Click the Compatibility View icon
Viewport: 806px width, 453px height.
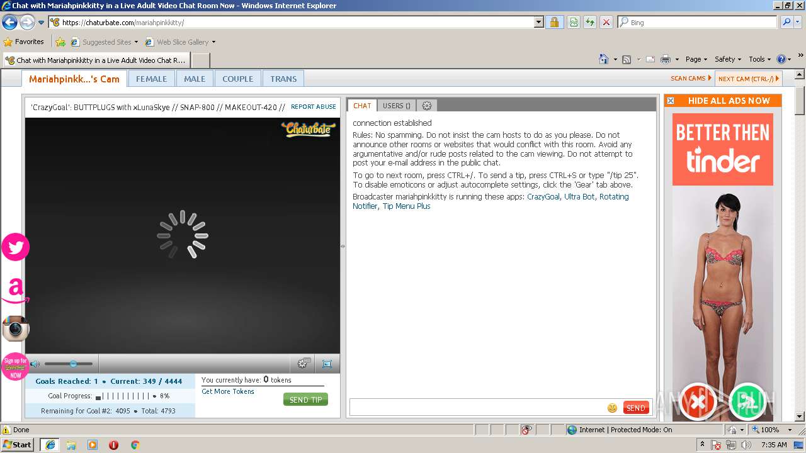574,22
